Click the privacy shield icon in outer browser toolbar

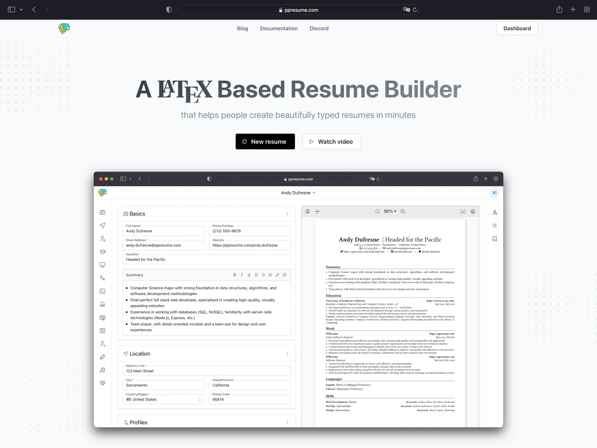[x=169, y=10]
